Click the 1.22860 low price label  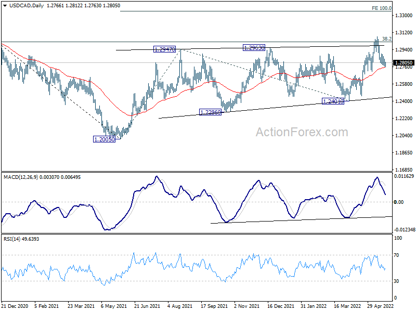211,112
